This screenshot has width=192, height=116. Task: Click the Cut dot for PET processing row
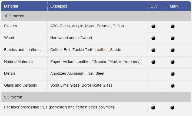tap(153, 108)
